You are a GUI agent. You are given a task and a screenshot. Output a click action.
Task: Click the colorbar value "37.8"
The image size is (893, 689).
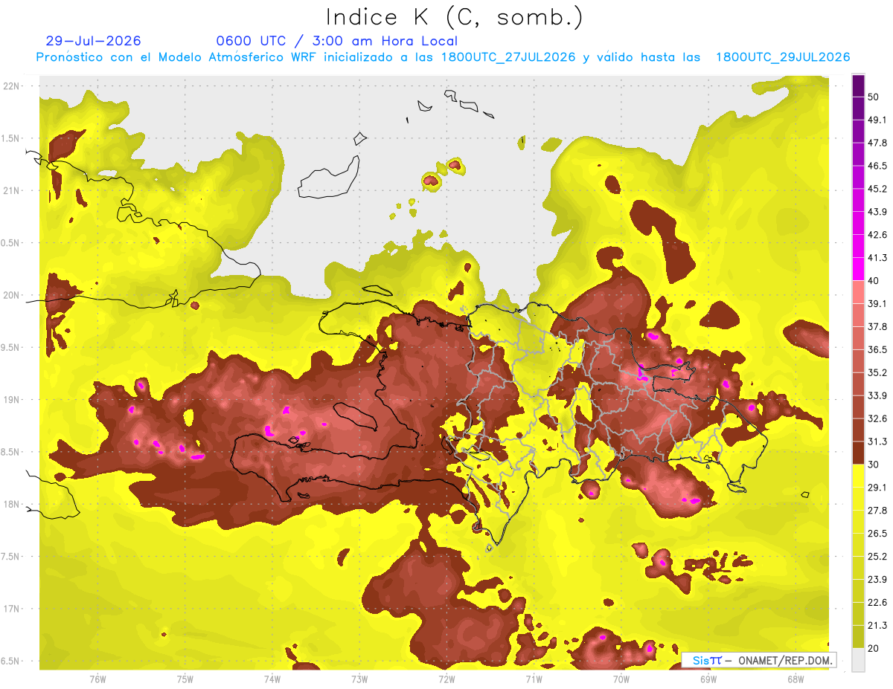point(877,326)
